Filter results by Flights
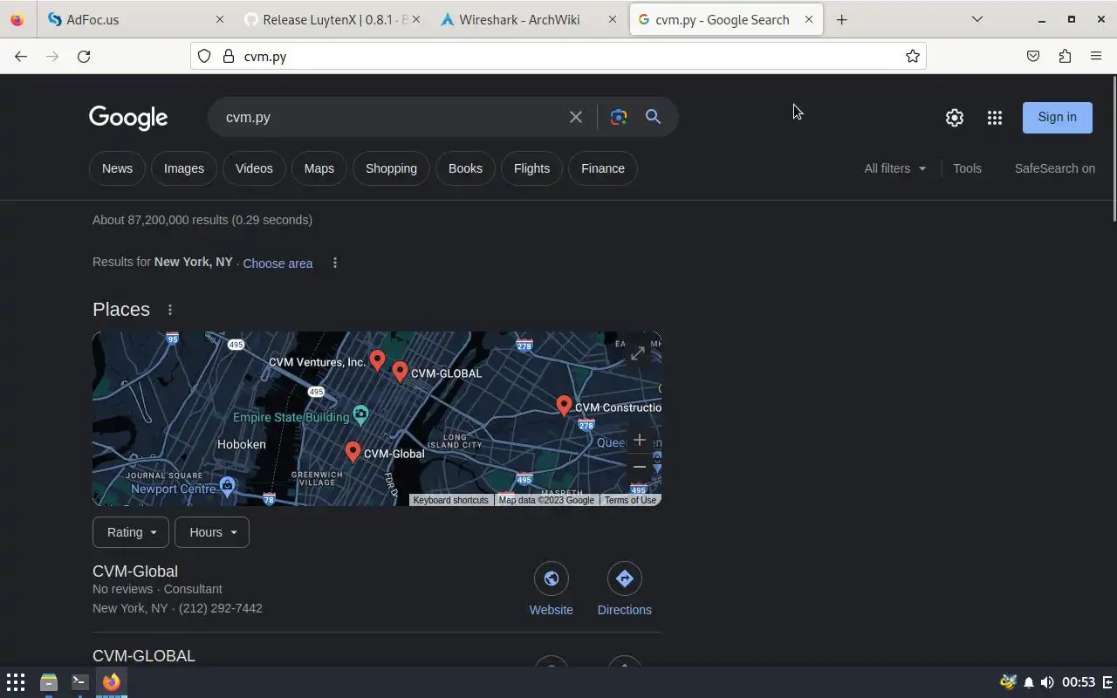Screen dimensions: 1117x698 (x=531, y=168)
